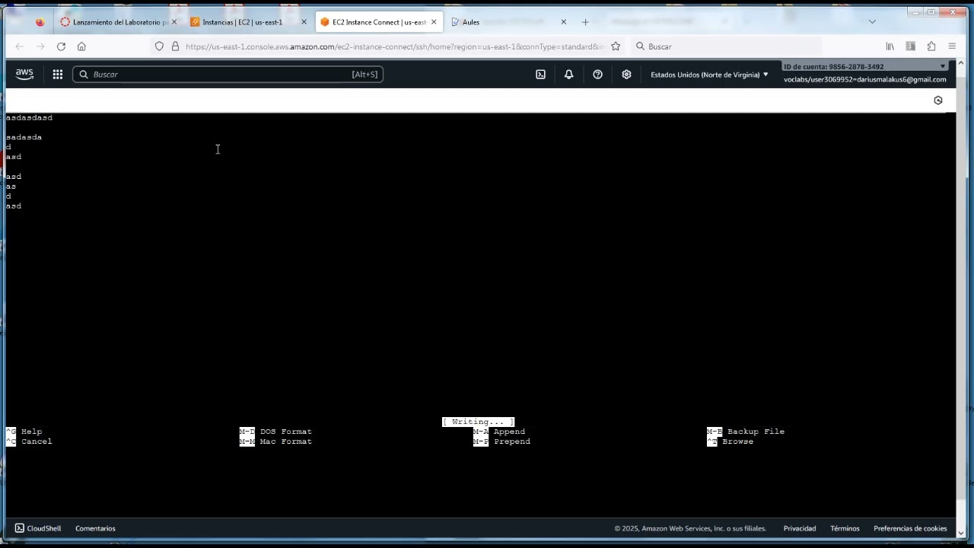Expand the voclabs account menu
Image resolution: width=974 pixels, height=548 pixels.
(x=865, y=79)
